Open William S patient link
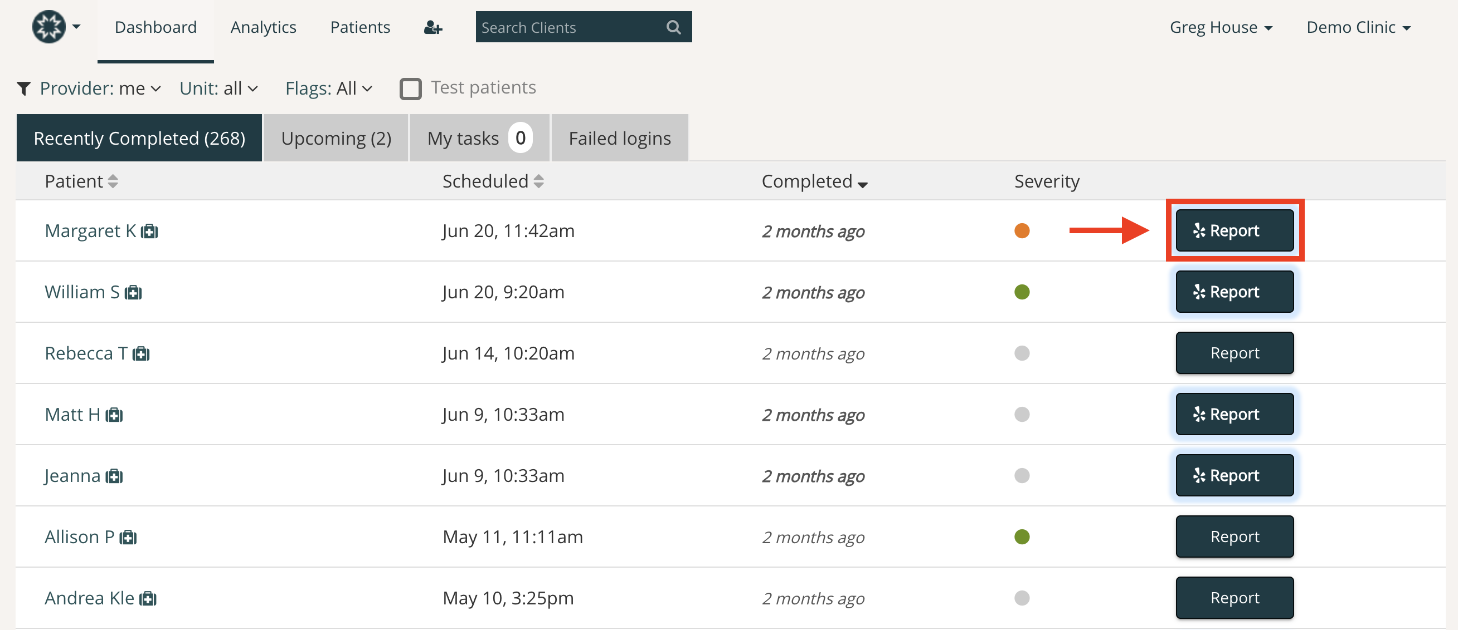The height and width of the screenshot is (630, 1458). coord(82,292)
